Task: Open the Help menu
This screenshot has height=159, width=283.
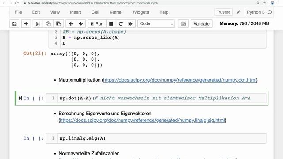Action: click(x=164, y=12)
